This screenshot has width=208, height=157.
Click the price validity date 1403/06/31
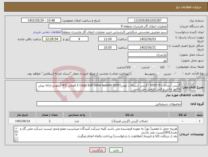pos(148,47)
